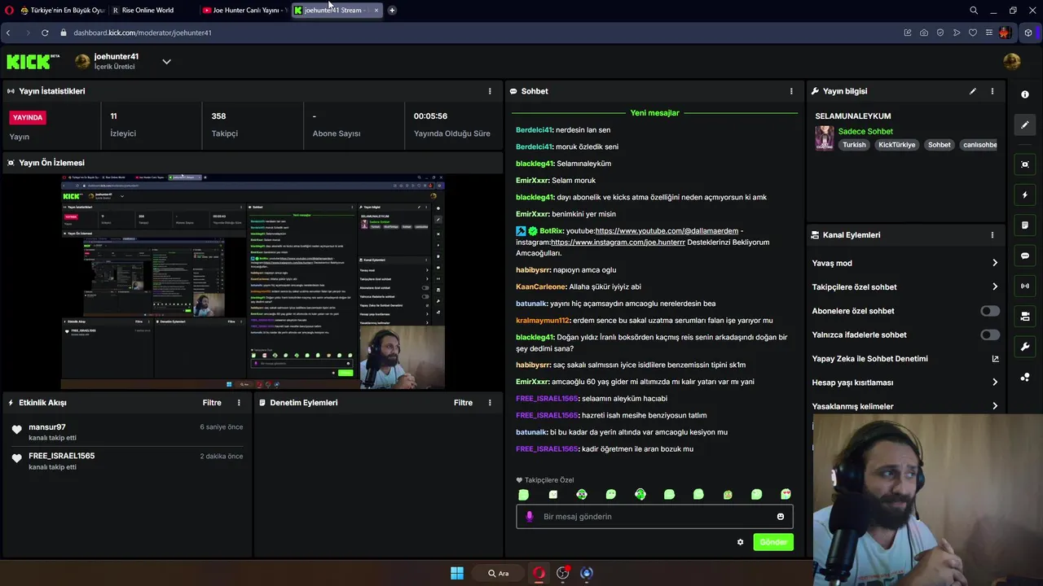Open the Instagram joe.hunterrr link in chat
The image size is (1043, 586).
[x=618, y=243]
